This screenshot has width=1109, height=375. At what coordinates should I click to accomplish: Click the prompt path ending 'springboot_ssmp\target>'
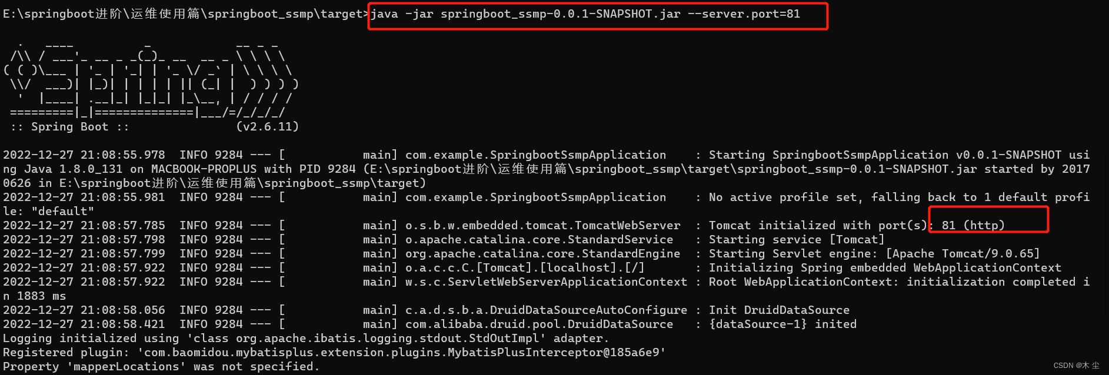[187, 14]
